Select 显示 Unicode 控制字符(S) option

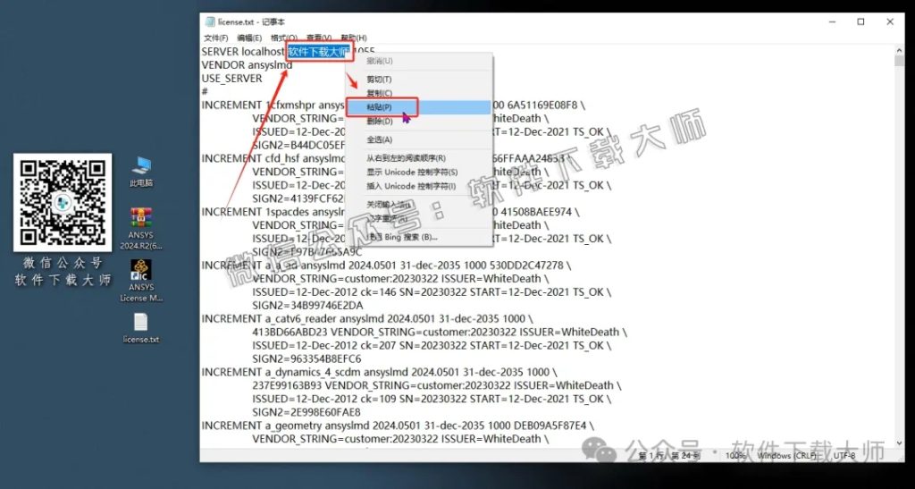click(x=419, y=173)
